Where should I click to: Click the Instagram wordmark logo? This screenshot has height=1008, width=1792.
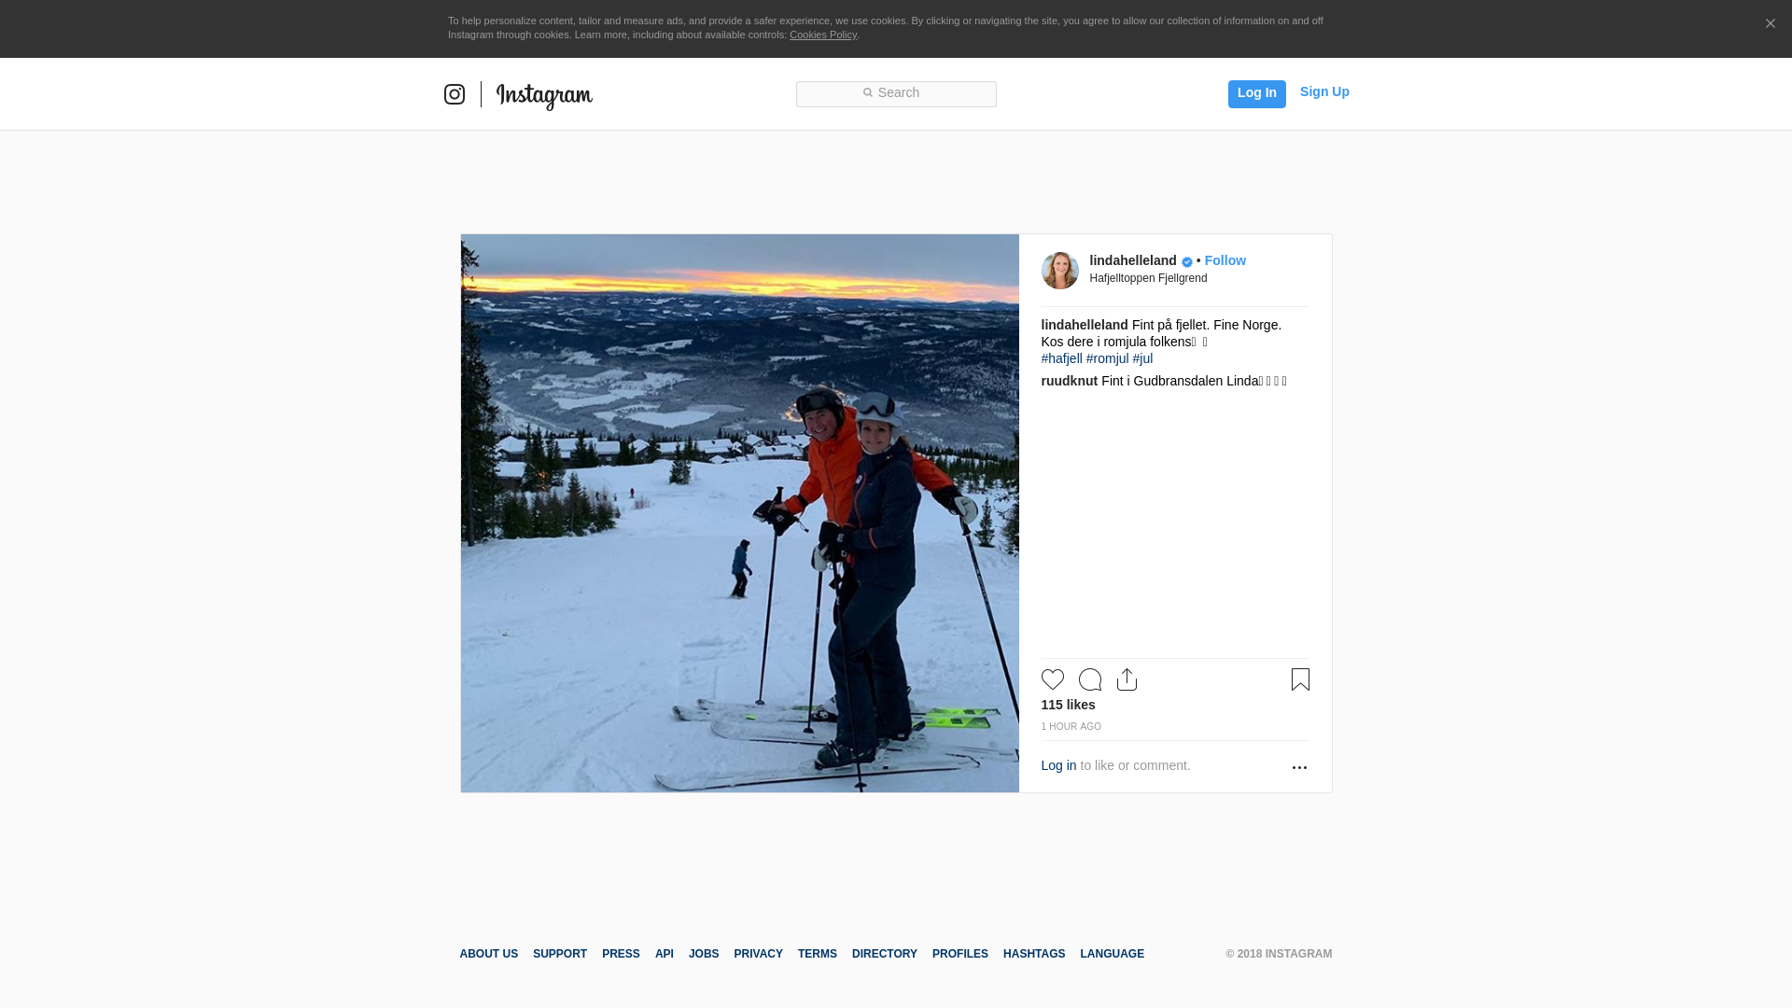pos(544,95)
